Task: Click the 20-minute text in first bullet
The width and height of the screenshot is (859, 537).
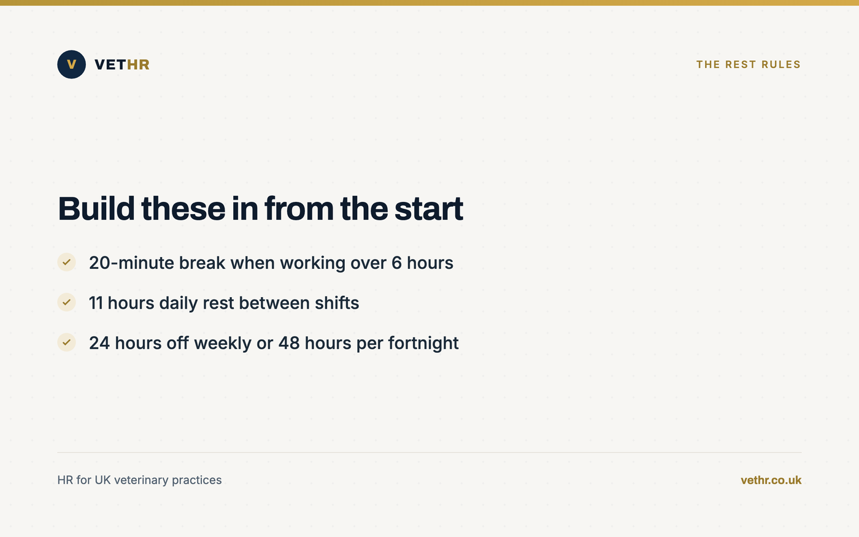Action: click(x=131, y=263)
